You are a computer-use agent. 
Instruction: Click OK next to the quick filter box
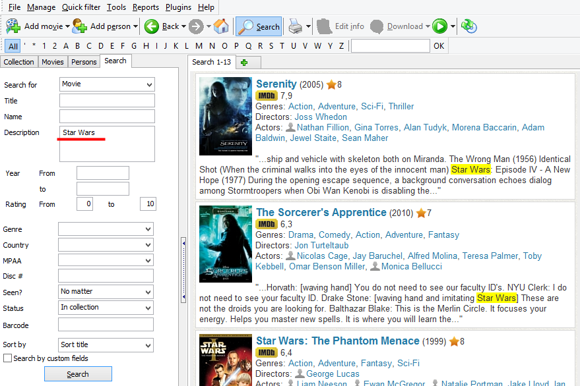coord(439,46)
